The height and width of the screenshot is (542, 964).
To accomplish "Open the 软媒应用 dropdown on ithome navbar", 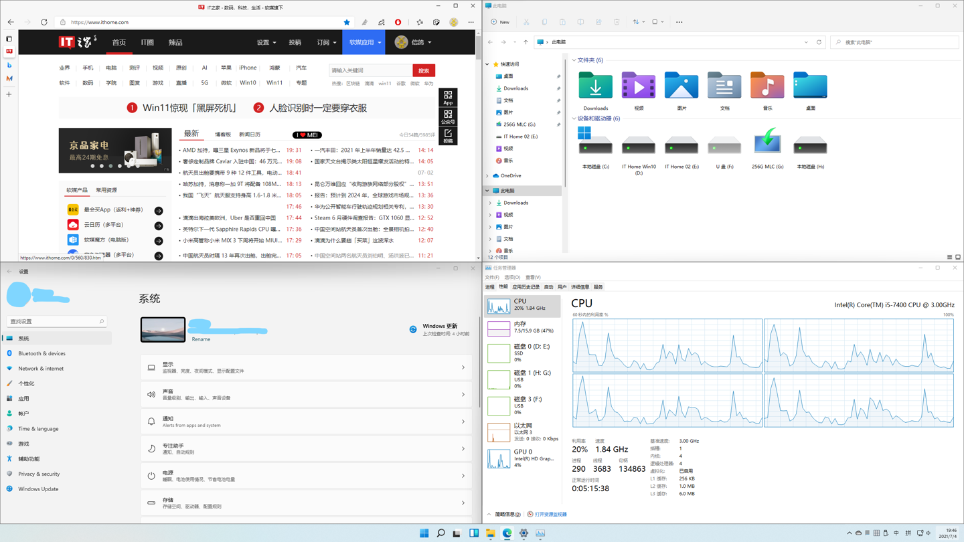I will [x=365, y=42].
